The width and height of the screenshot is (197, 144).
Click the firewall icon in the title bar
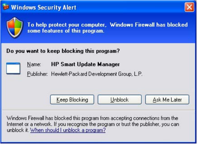[6, 7]
